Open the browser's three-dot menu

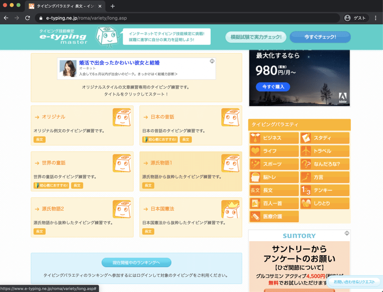pos(376,18)
